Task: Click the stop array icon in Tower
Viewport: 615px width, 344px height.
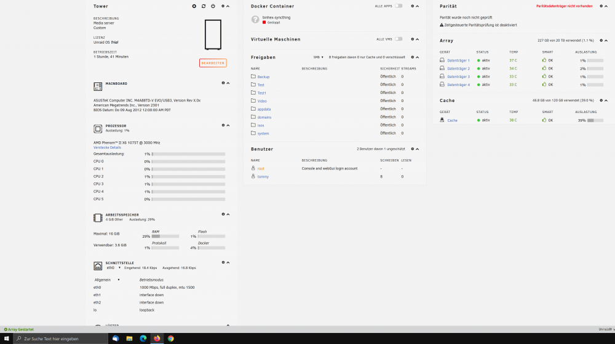Action: click(x=194, y=6)
